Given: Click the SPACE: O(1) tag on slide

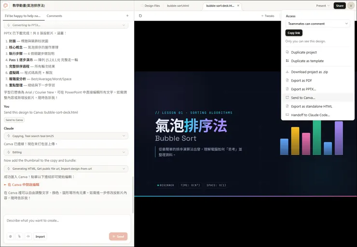Looking at the screenshot, I should click(x=216, y=185).
